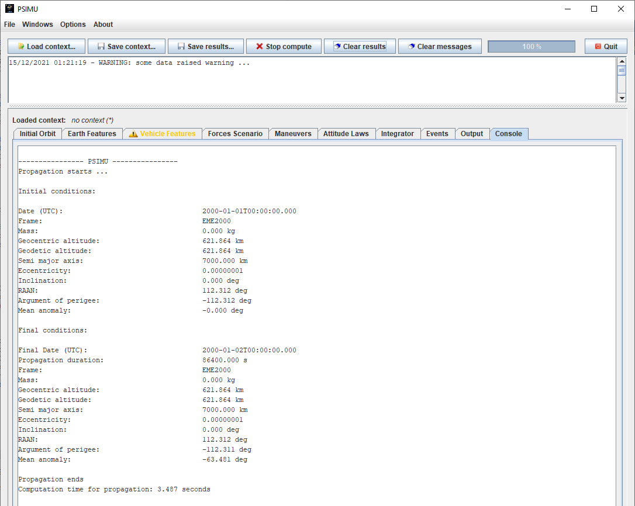Click the Save results disk icon
This screenshot has width=635, height=506.
pos(181,47)
